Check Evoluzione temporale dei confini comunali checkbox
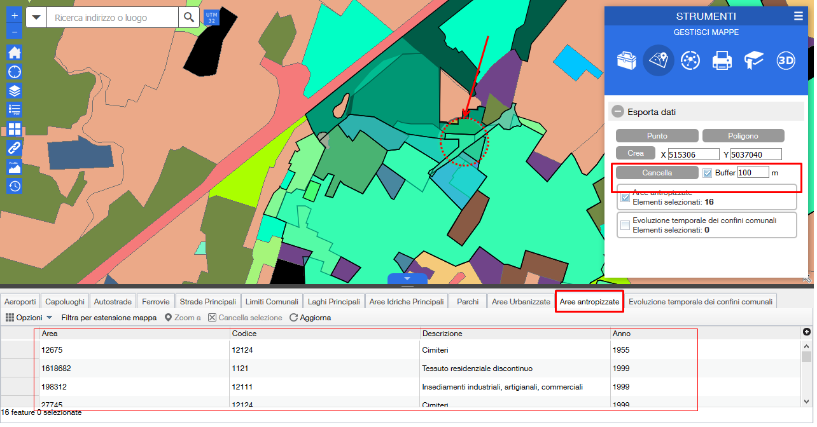 pyautogui.click(x=625, y=225)
